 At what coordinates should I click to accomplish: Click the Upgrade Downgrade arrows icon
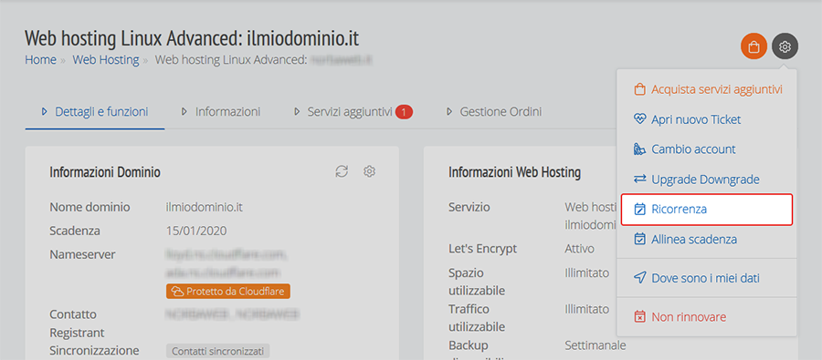pos(639,180)
